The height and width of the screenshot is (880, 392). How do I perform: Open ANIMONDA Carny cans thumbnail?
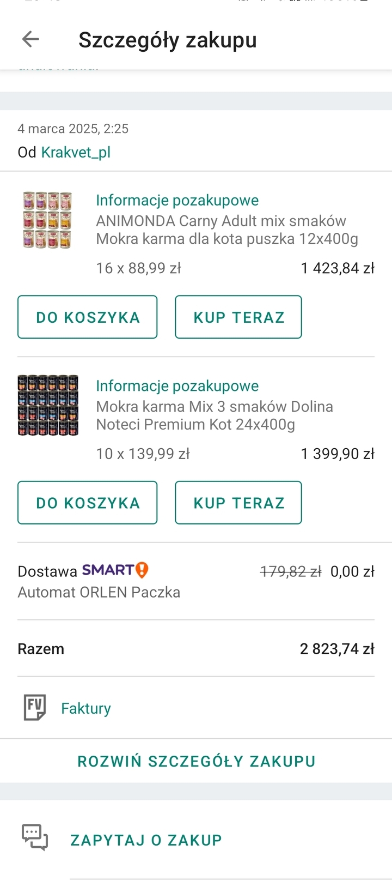pos(48,220)
